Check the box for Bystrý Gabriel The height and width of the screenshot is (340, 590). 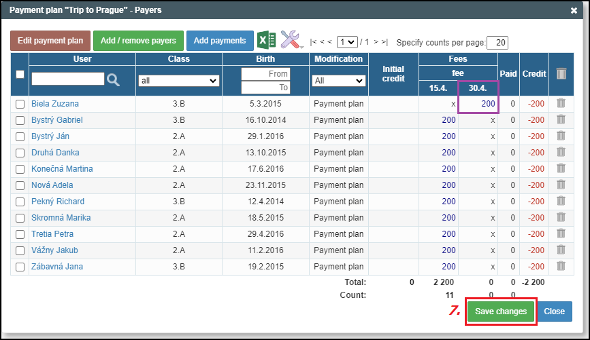click(x=20, y=121)
